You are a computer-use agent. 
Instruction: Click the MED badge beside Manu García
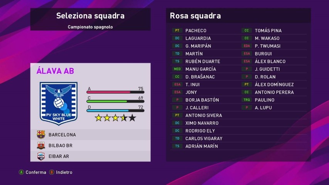pyautogui.click(x=177, y=69)
